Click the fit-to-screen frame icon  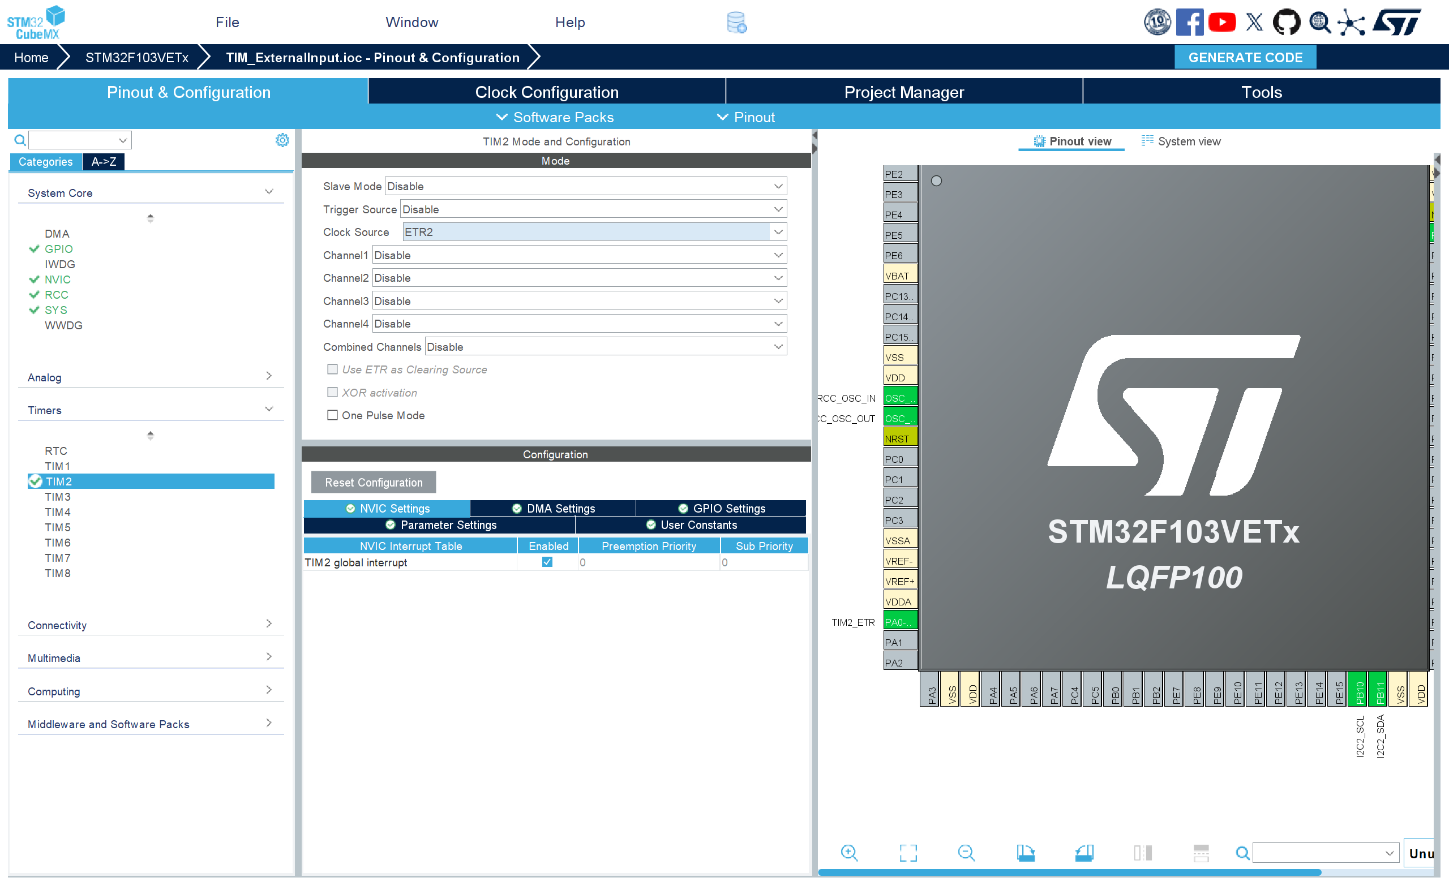pos(907,853)
